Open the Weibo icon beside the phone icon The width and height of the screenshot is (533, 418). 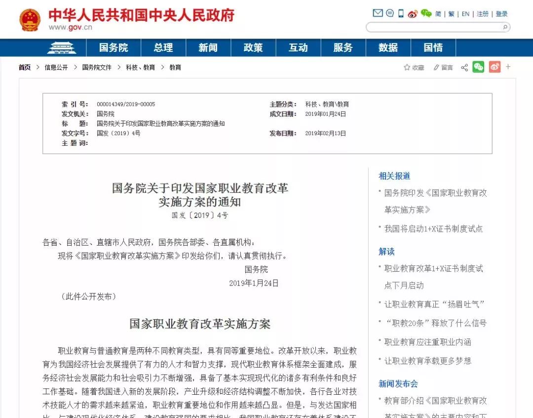[413, 14]
